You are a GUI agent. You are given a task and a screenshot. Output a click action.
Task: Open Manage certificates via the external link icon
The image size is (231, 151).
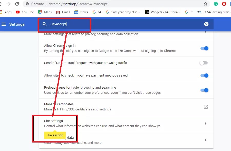coord(206,106)
